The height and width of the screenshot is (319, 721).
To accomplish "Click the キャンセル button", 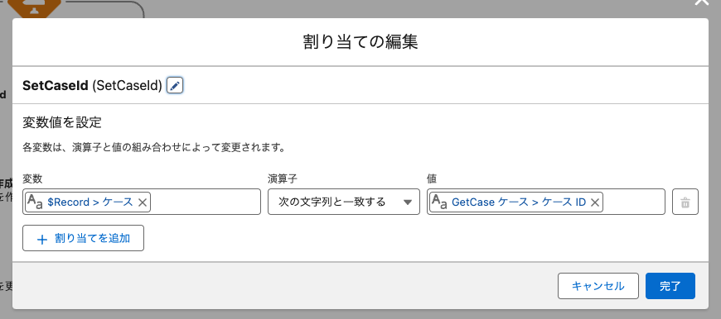I will (x=598, y=286).
